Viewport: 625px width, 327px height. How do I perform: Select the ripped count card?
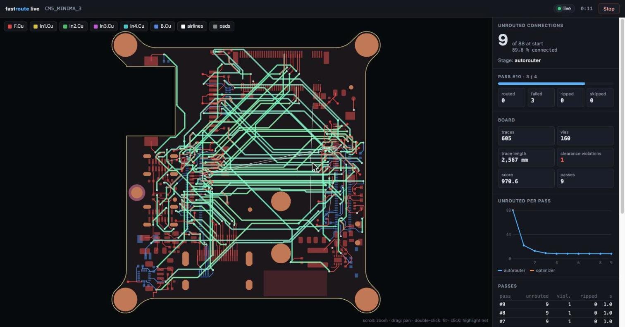pyautogui.click(x=570, y=97)
